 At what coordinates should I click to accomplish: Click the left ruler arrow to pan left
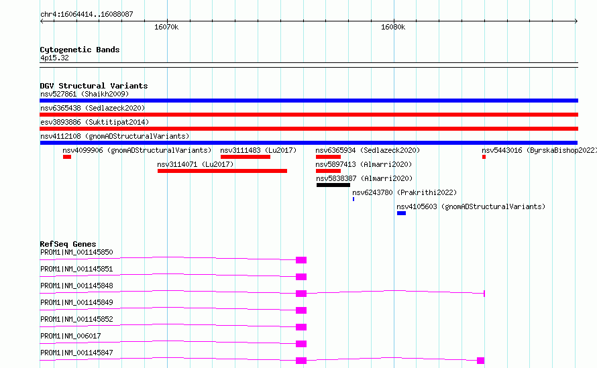click(x=42, y=21)
